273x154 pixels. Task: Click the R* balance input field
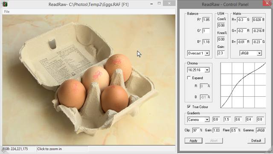tap(206, 20)
